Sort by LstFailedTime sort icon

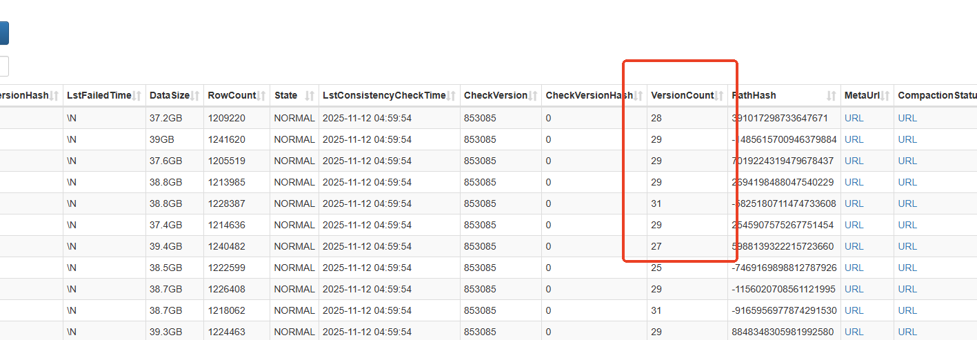click(137, 96)
